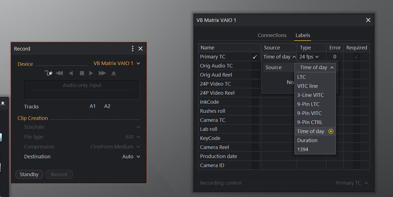Screen dimensions: 393x197
Task: Open the Device VB Matrix VAIO 1 dropdown
Action: [117, 63]
